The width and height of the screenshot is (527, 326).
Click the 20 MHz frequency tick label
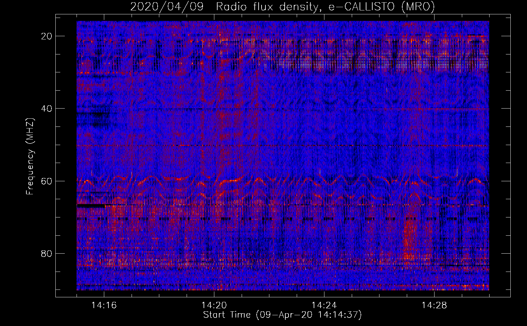point(47,36)
